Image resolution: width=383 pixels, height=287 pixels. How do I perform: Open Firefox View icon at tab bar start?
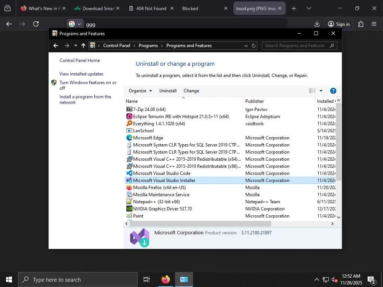(7, 9)
